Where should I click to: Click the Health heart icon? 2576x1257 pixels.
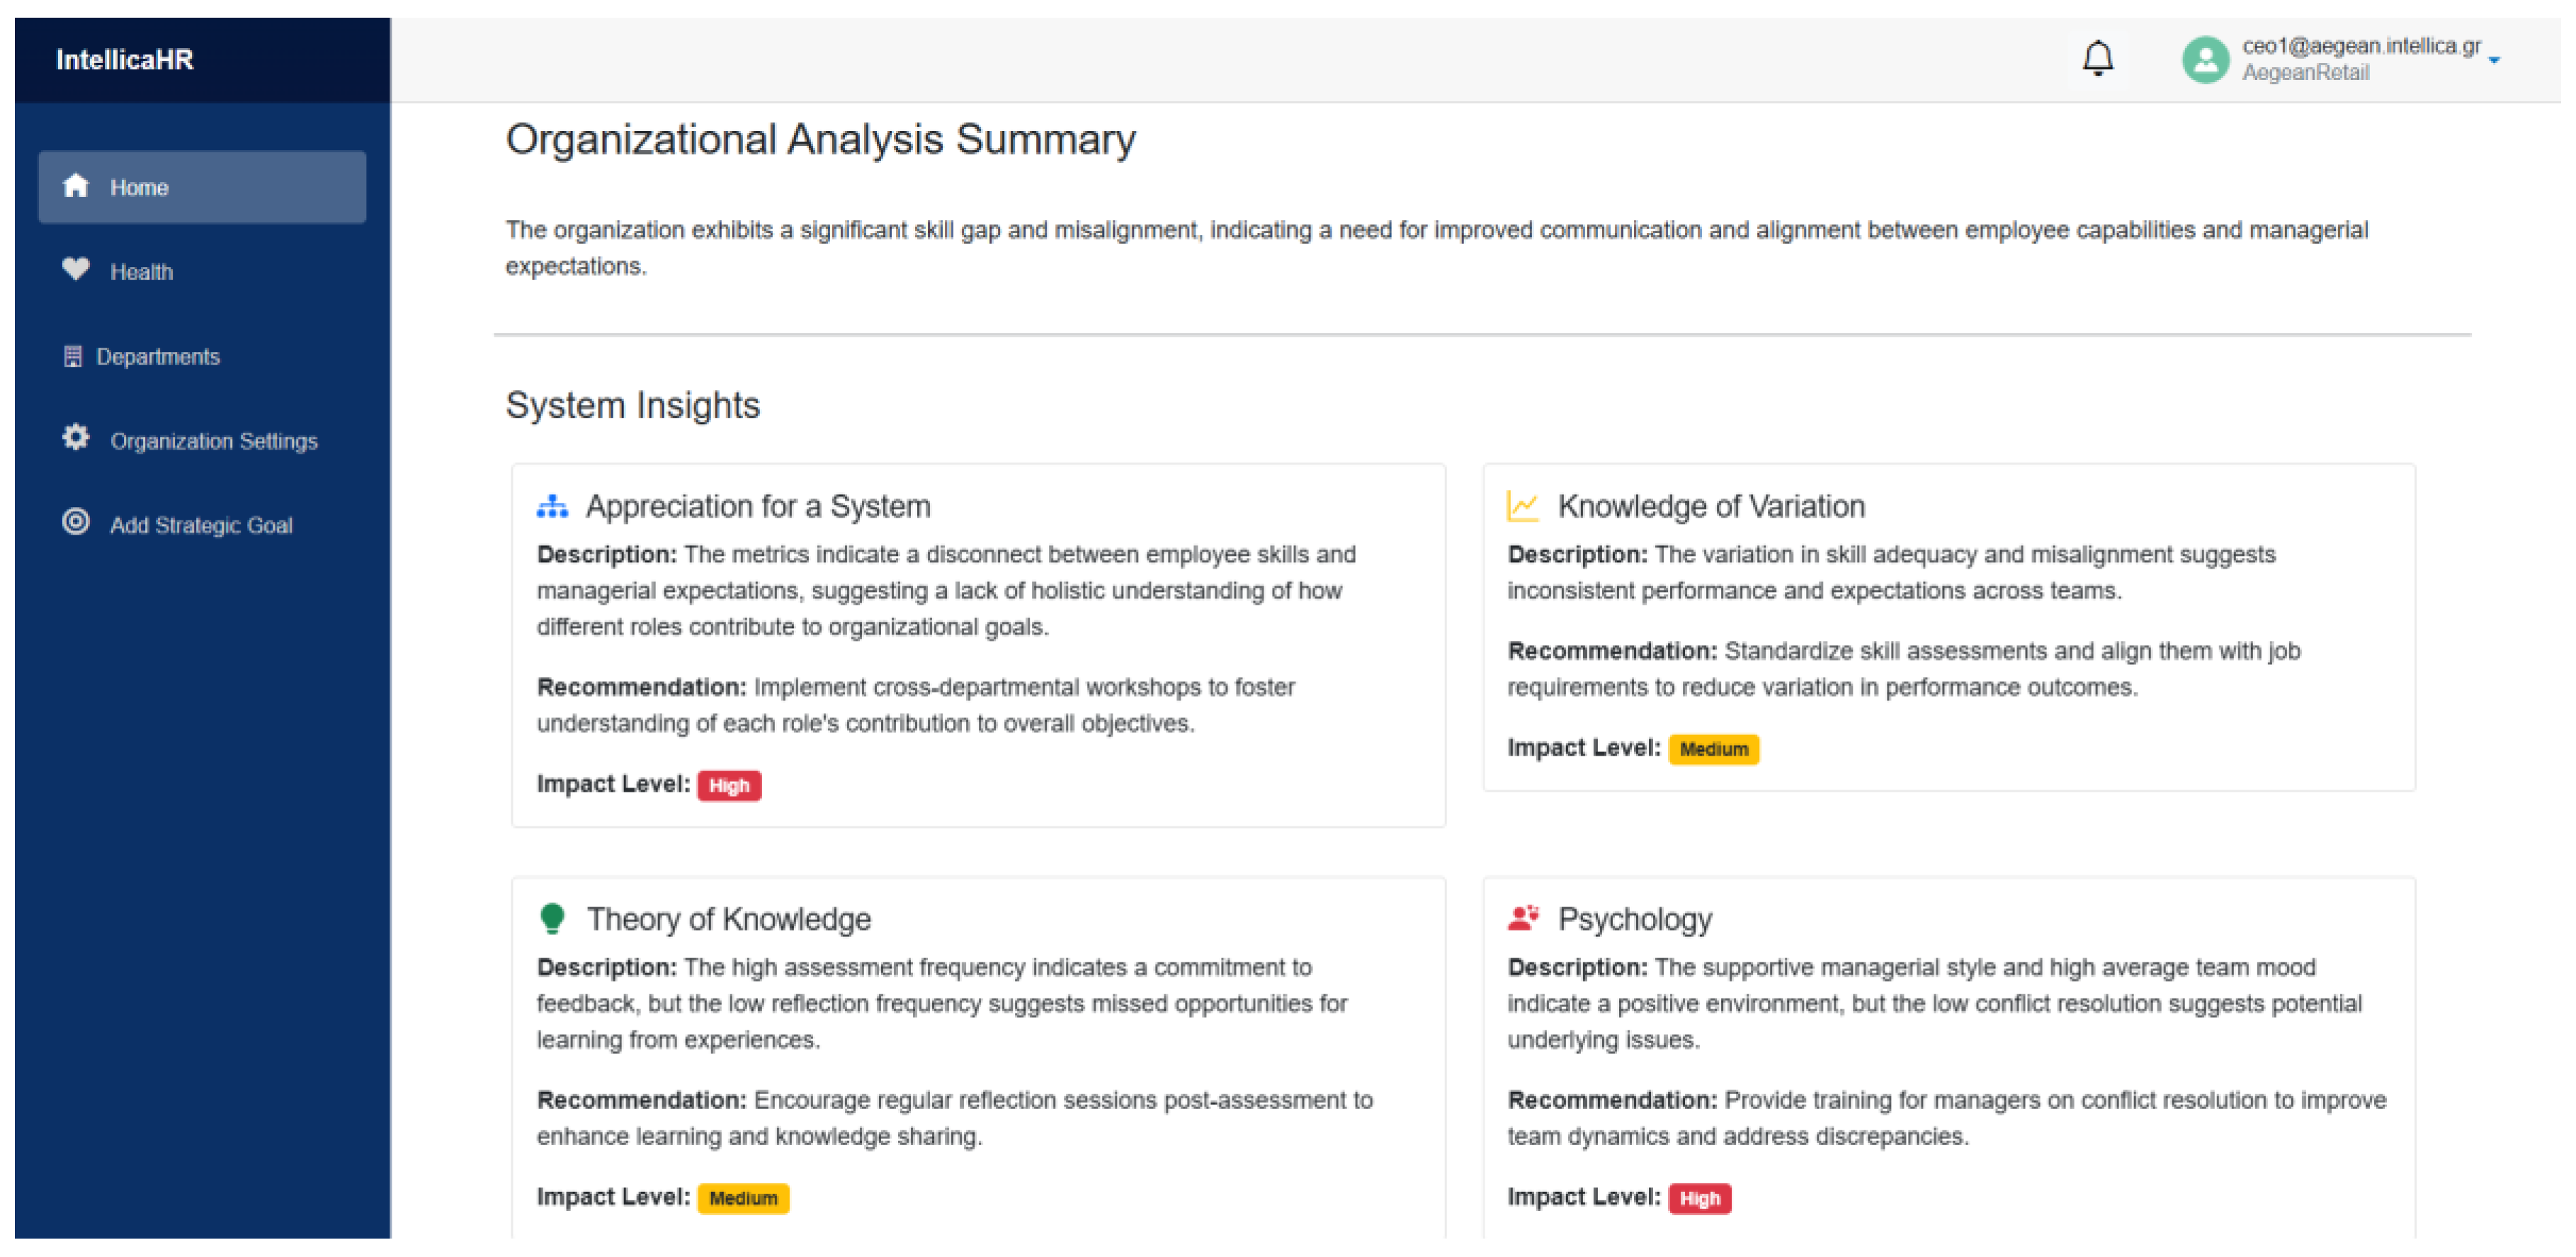[76, 270]
